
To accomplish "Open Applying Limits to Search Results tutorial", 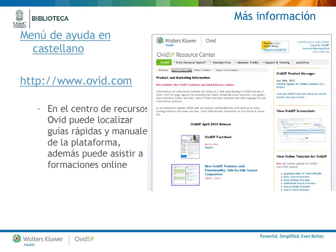I will (x=303, y=174).
